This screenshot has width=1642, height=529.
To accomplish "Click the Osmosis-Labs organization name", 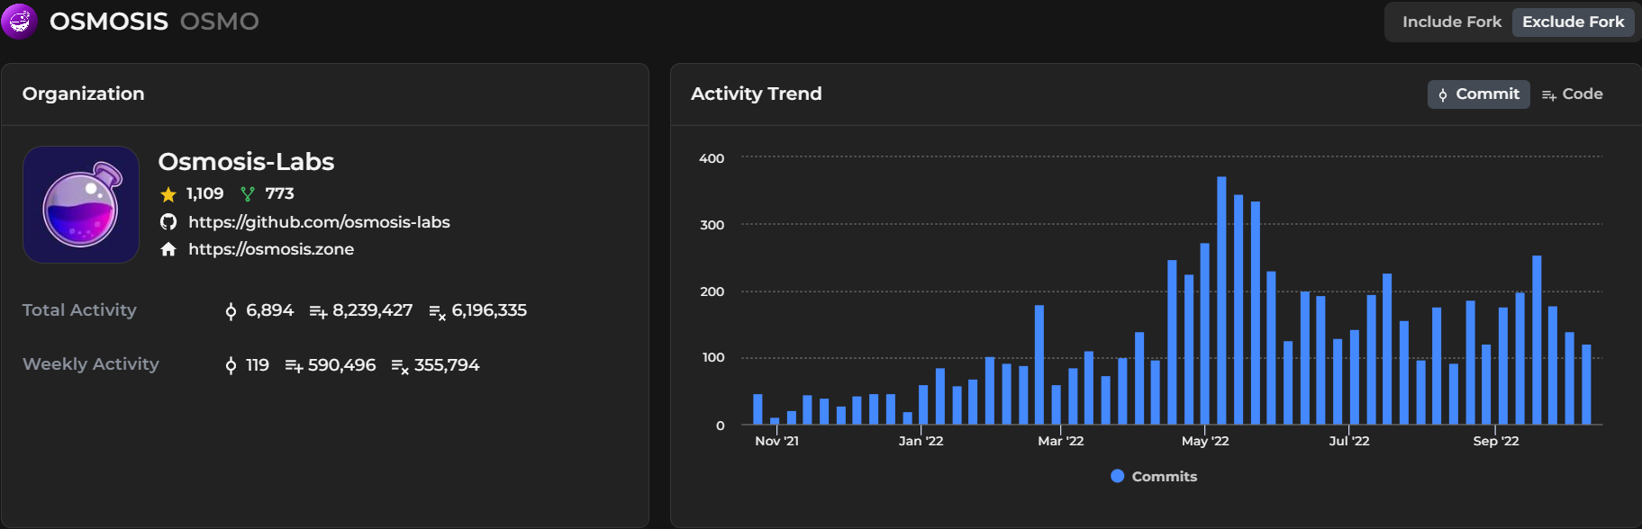I will point(246,162).
